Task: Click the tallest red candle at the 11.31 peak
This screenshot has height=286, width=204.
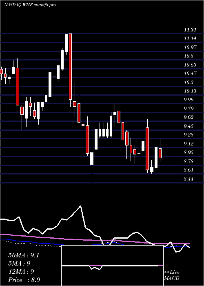Action: pos(70,67)
